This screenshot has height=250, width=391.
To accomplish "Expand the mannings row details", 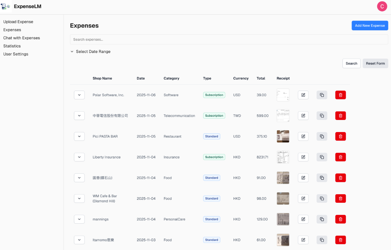I will pyautogui.click(x=79, y=219).
